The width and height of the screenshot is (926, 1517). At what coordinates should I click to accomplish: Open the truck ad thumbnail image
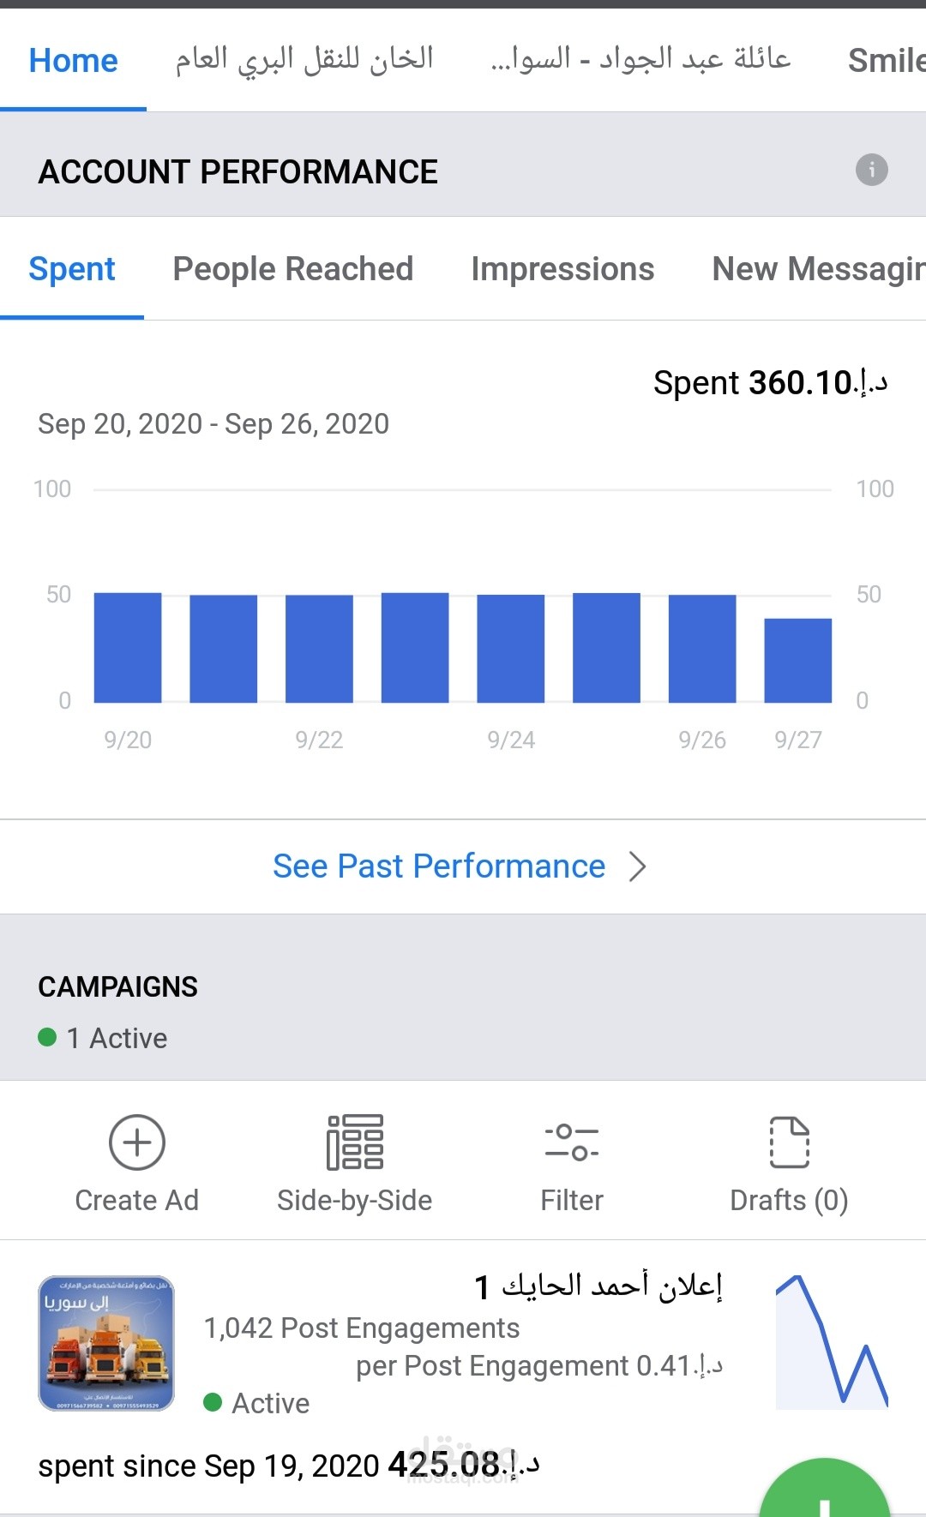coord(106,1343)
